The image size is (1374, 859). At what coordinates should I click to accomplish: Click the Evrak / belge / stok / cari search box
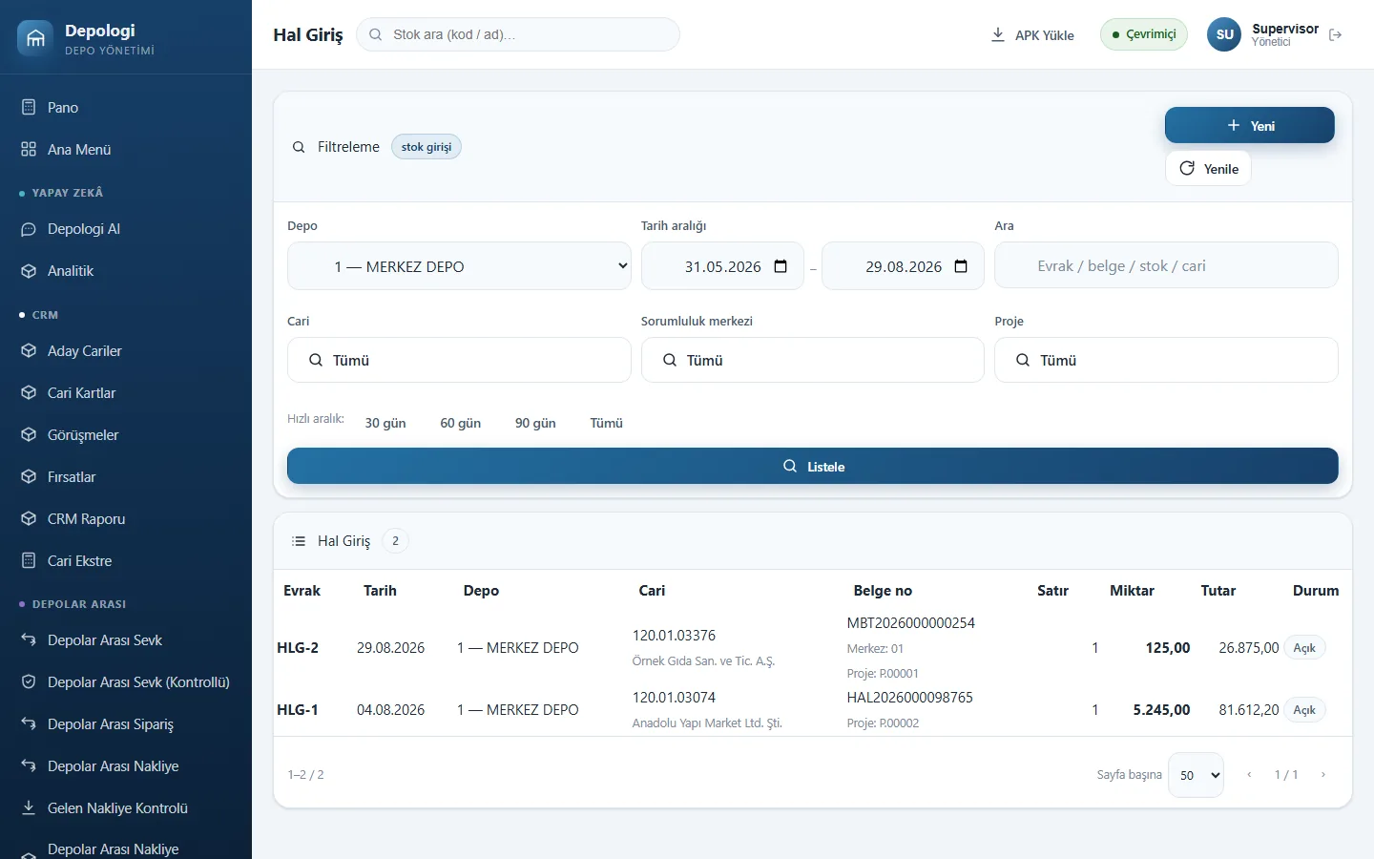1166,265
